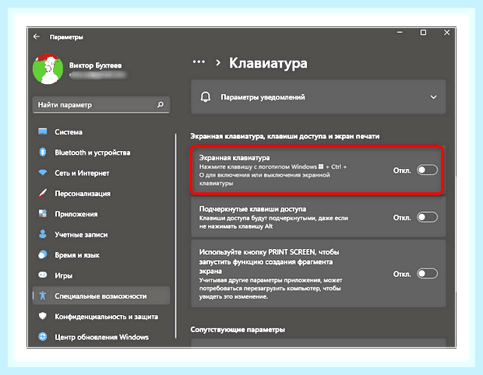Open the Игры section
This screenshot has width=483, height=375.
(x=63, y=275)
